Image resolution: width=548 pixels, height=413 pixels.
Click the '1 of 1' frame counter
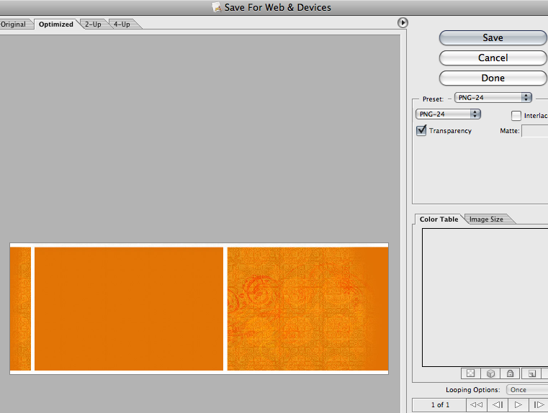tap(440, 405)
